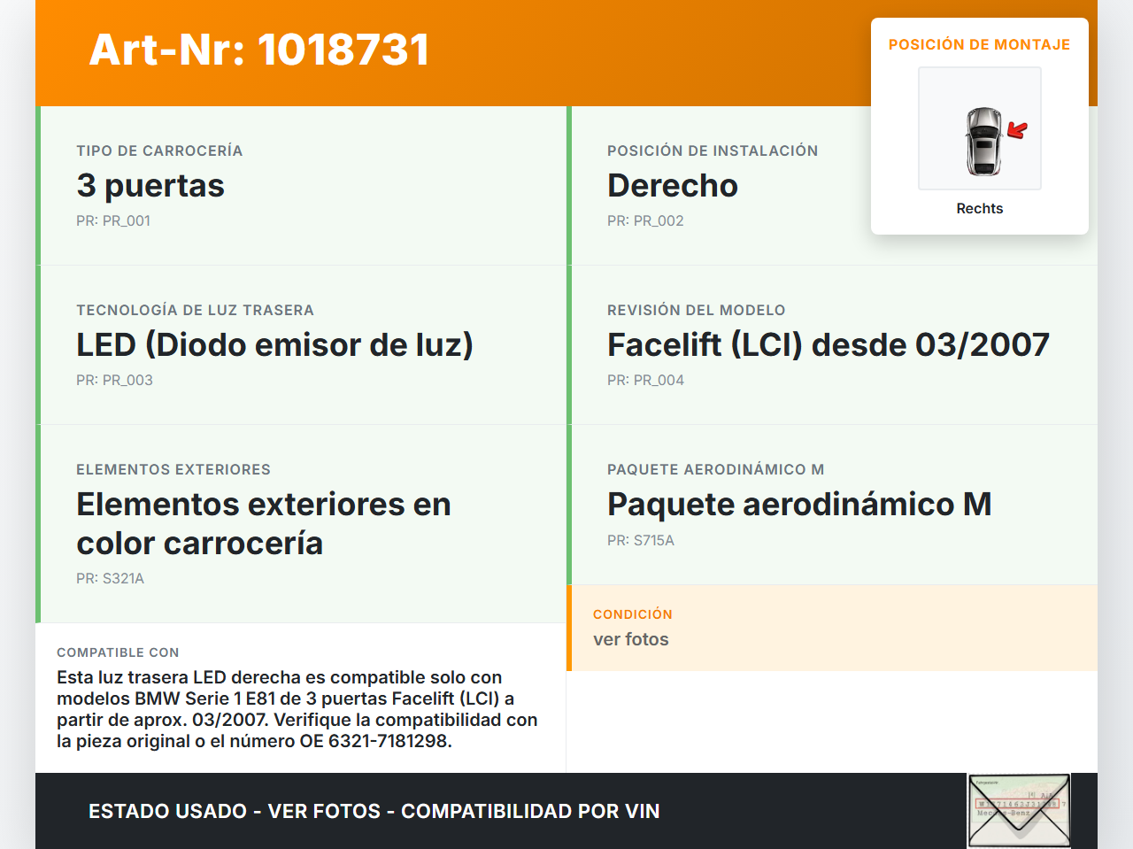The image size is (1133, 849).
Task: Click the CONDICIÓN label
Action: point(632,614)
